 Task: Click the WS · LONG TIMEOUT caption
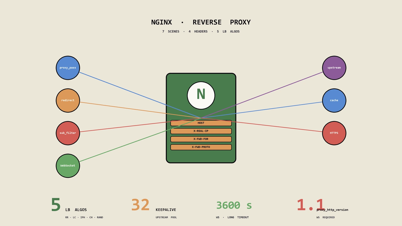[x=232, y=217]
